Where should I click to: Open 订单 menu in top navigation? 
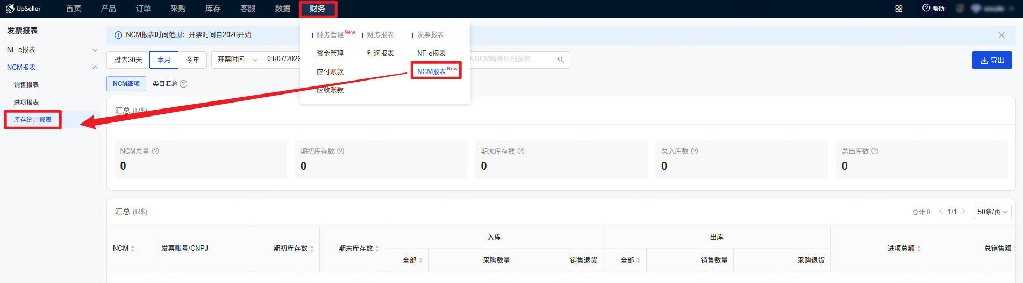[x=144, y=9]
